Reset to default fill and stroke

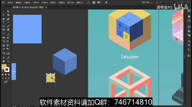pos(2,71)
